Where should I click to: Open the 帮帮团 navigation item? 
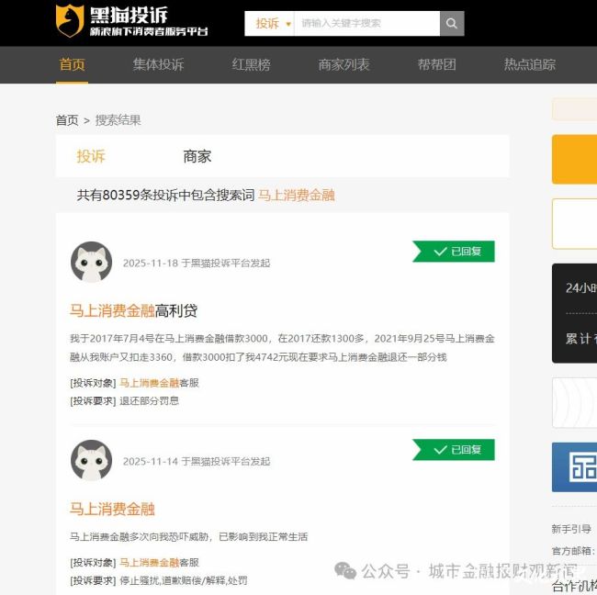click(436, 64)
